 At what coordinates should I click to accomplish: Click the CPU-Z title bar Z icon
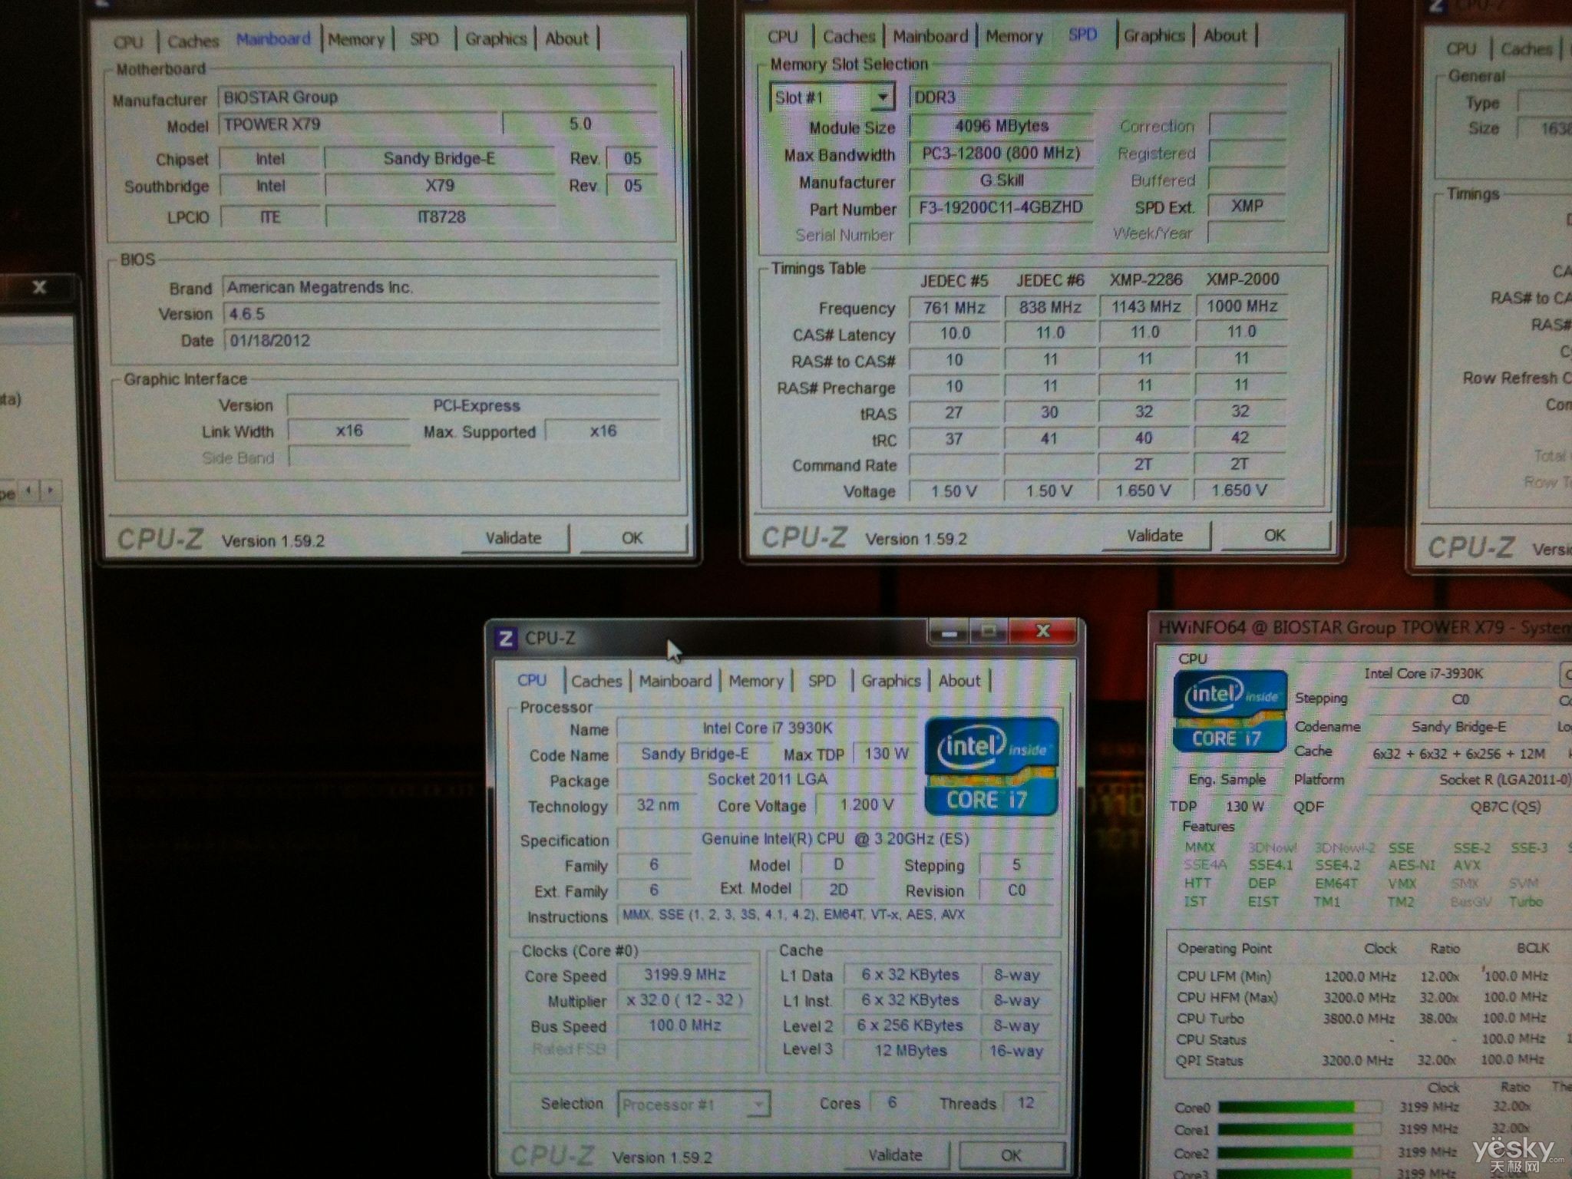(505, 638)
